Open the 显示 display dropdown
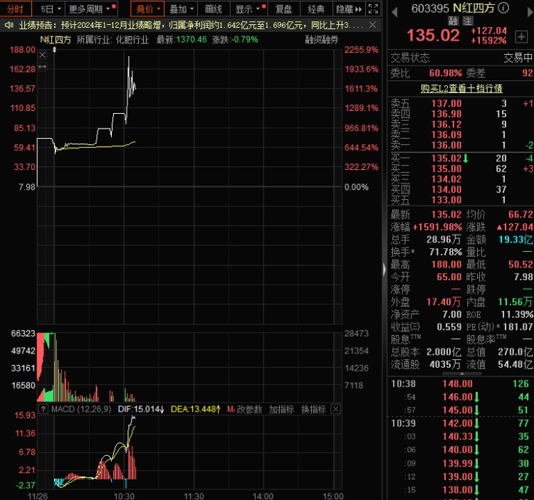534x500 pixels. pyautogui.click(x=249, y=9)
